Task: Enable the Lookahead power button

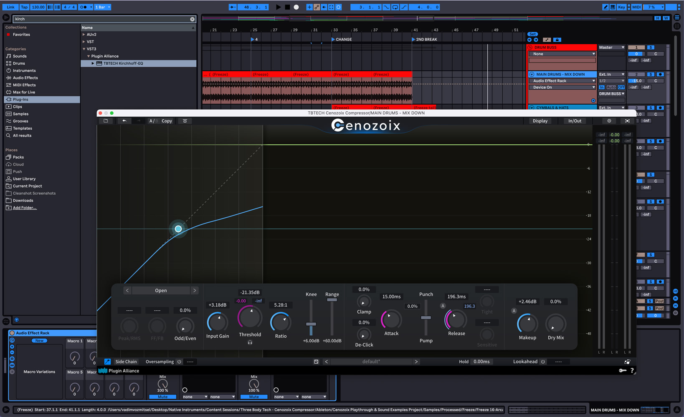Action: tap(543, 362)
